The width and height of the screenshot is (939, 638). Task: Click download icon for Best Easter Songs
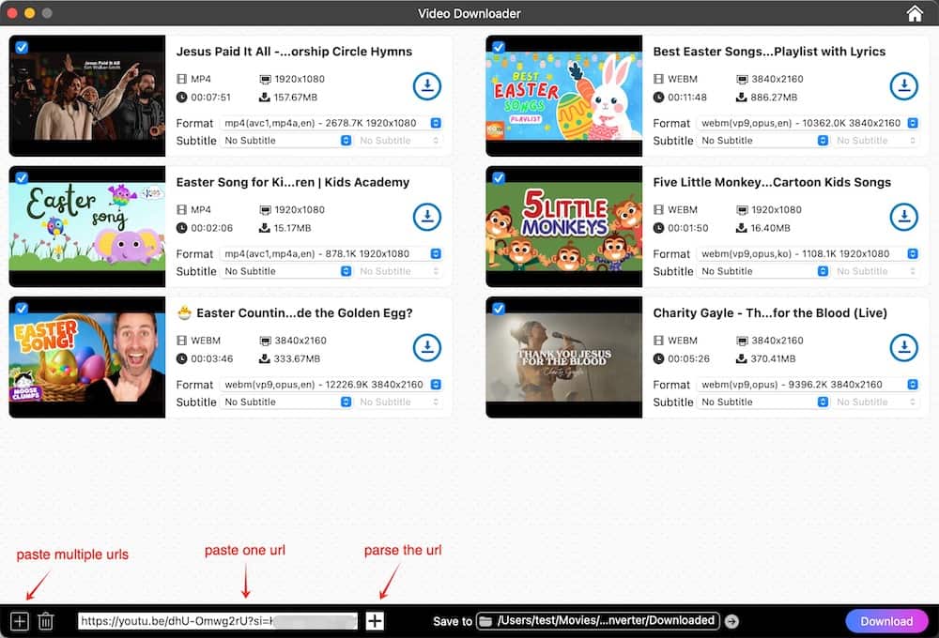[x=903, y=86]
